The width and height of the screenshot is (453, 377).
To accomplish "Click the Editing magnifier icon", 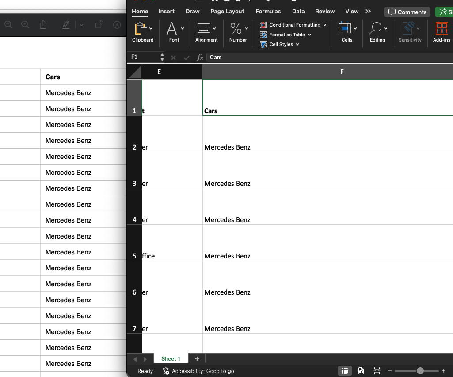I will click(x=375, y=29).
